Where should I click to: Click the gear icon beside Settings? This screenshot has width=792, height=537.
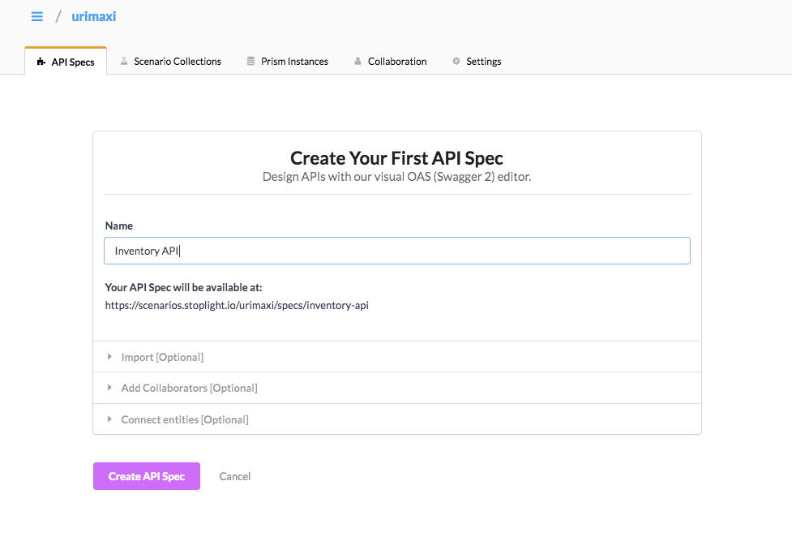(456, 61)
